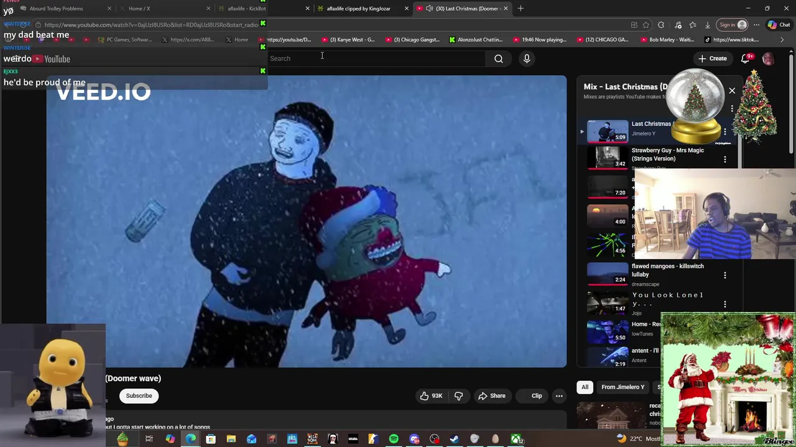Dislike the video with thumbs down

[459, 395]
